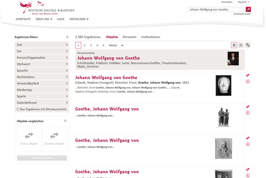
Task: Expand the Verwendbarkeit filter
Action: pyautogui.click(x=42, y=83)
